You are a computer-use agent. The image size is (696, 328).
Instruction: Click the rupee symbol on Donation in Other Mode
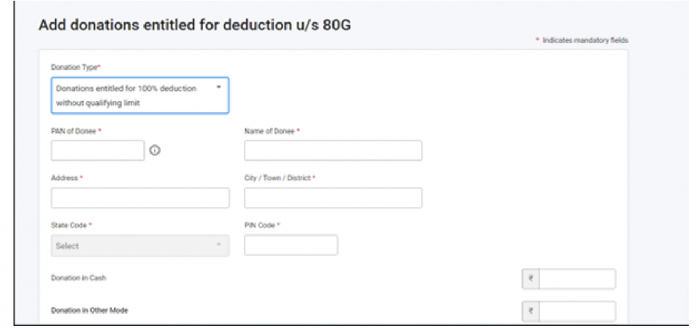click(530, 310)
